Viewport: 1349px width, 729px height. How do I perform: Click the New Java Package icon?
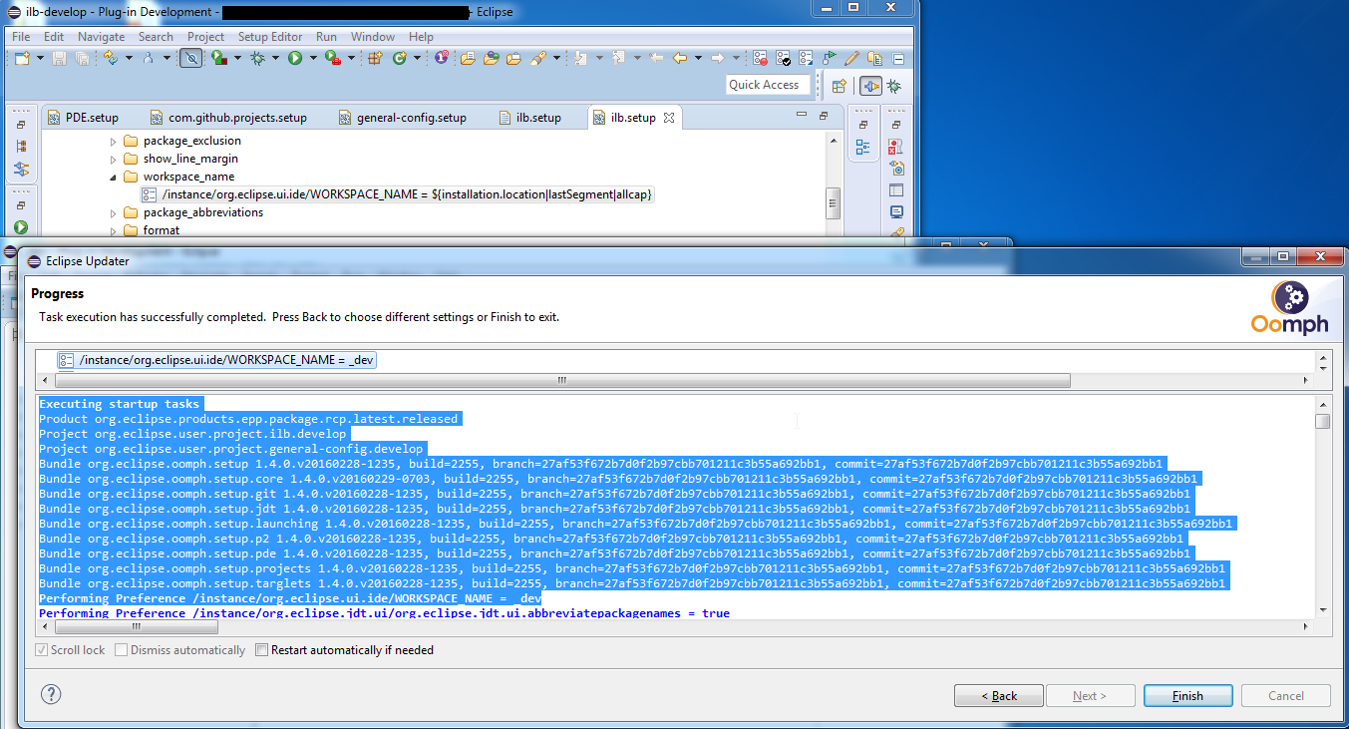pos(375,58)
